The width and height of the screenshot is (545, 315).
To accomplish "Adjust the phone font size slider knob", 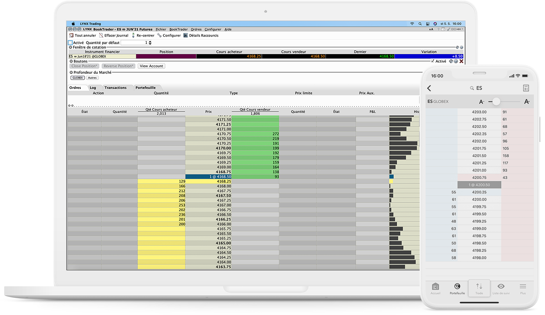I will point(497,101).
